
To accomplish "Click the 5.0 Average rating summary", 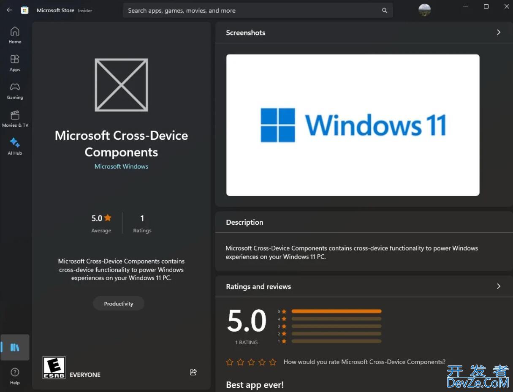I will (101, 223).
